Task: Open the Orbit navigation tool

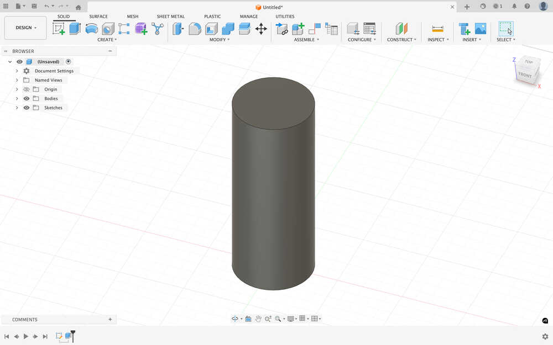Action: point(235,319)
